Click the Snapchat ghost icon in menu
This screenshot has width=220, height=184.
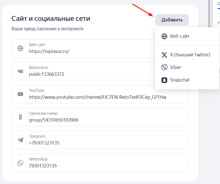click(x=164, y=80)
